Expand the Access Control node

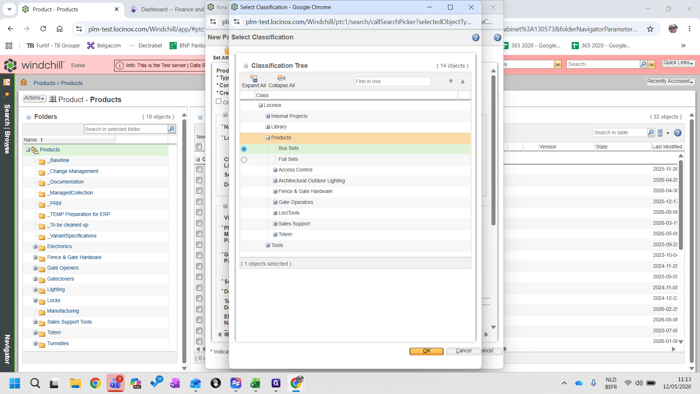(x=275, y=170)
